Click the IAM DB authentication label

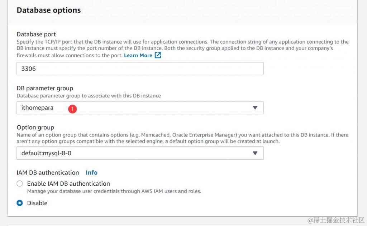click(x=48, y=172)
